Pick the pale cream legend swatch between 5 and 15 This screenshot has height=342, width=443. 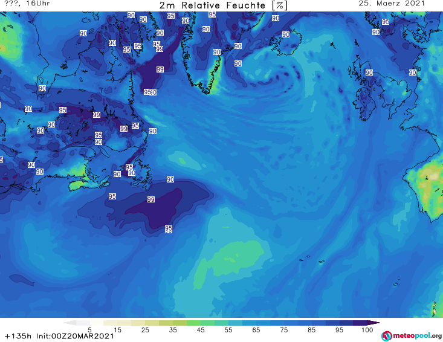(x=111, y=323)
